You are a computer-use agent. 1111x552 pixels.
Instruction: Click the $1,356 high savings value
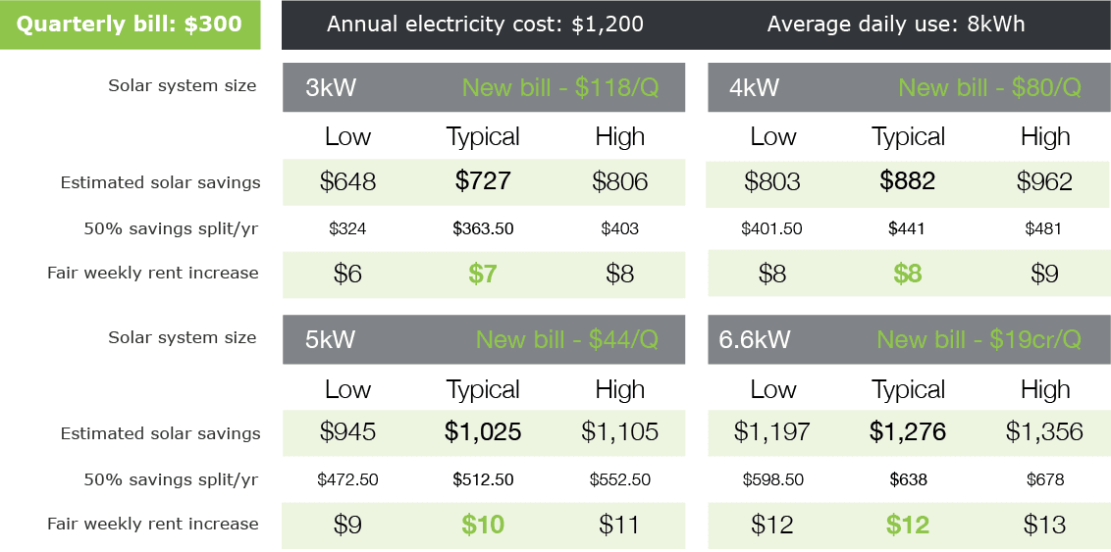point(1044,432)
